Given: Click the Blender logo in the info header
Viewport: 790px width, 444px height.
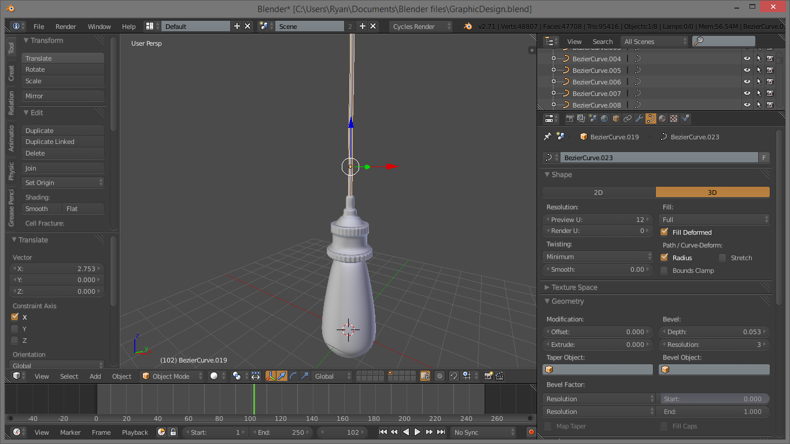Looking at the screenshot, I should pos(467,27).
